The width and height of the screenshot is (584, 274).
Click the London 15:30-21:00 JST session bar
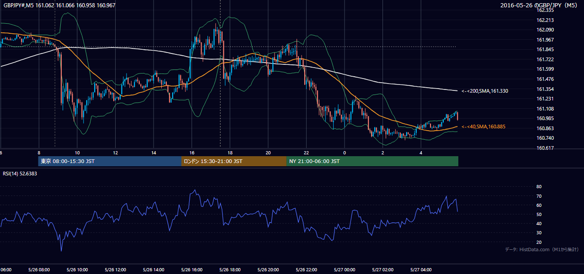pos(234,161)
